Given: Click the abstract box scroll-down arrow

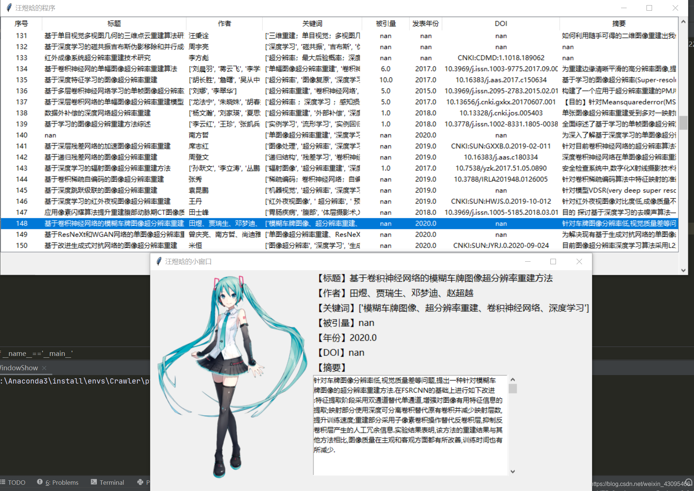Looking at the screenshot, I should (512, 471).
